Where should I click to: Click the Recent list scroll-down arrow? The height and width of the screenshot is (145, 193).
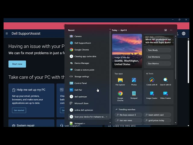click(x=110, y=123)
